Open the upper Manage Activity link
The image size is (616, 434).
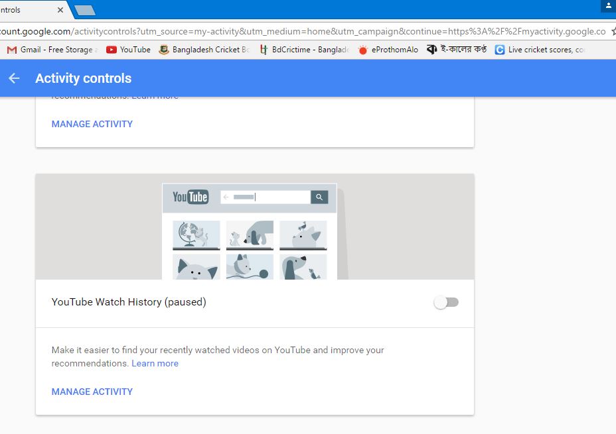(92, 124)
